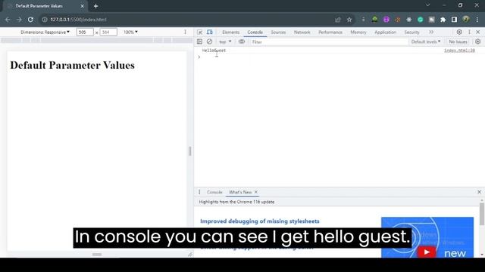Select the What's New drawer tab
The height and width of the screenshot is (272, 485).
pyautogui.click(x=240, y=192)
